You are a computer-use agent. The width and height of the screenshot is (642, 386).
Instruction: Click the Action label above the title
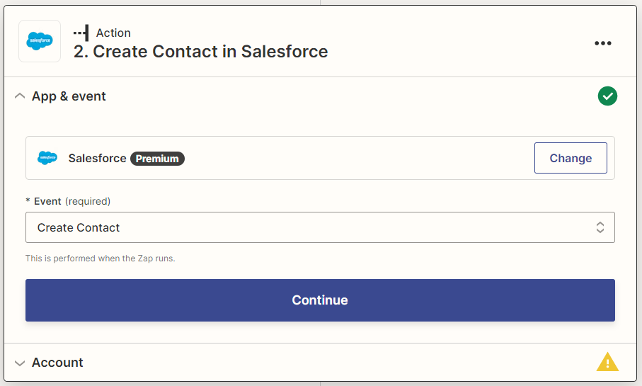(113, 33)
